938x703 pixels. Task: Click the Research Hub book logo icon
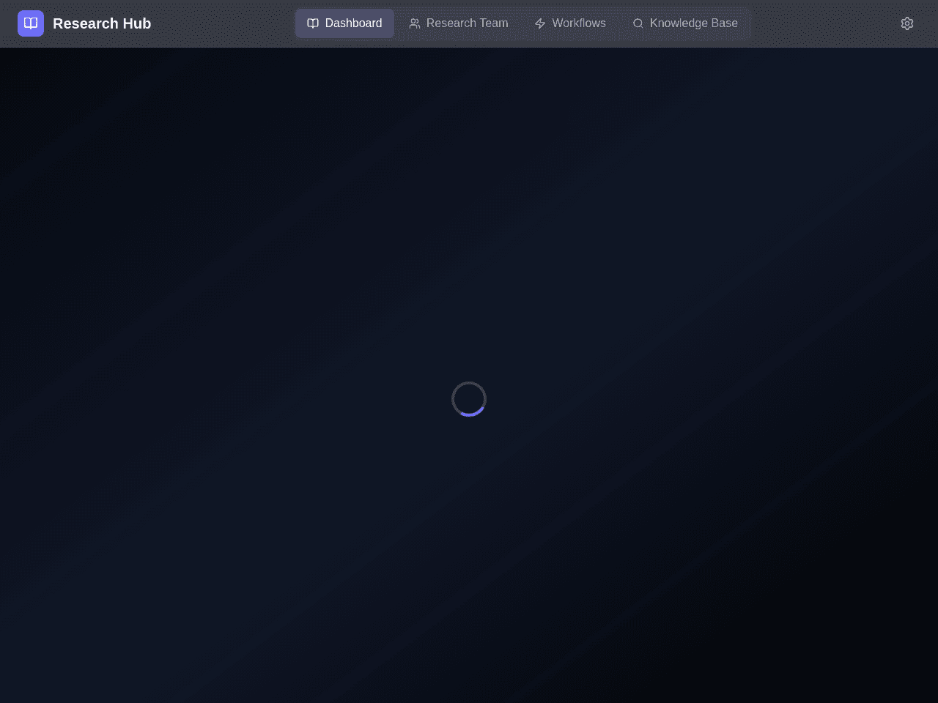(31, 23)
